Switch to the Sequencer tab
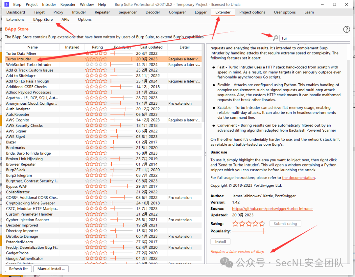 click(128, 12)
